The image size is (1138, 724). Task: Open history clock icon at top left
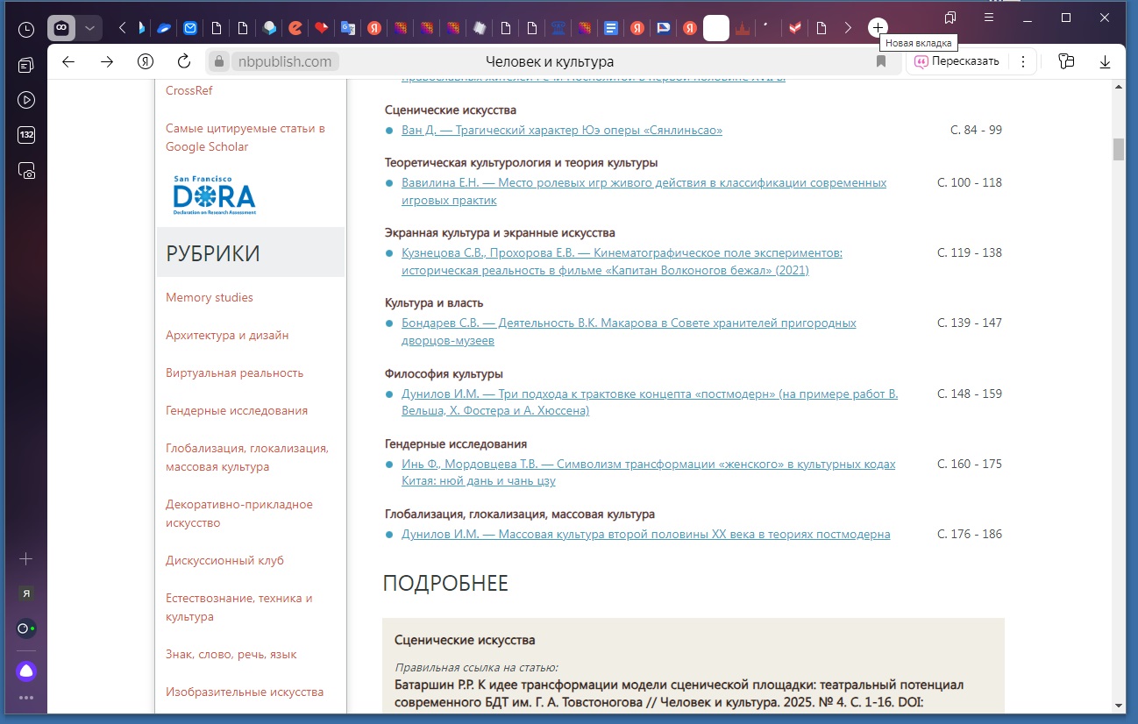click(x=26, y=29)
